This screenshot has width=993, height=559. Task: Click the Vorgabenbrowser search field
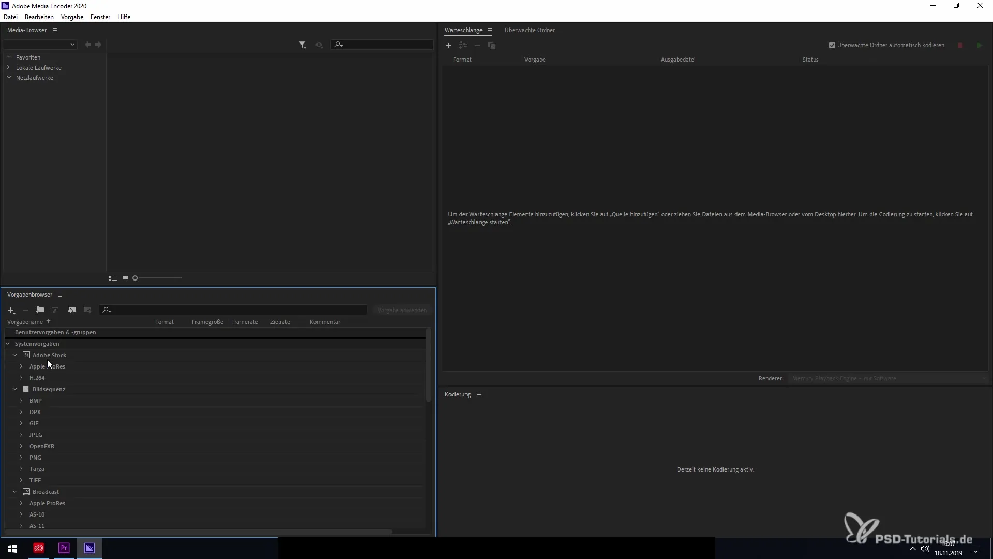click(233, 310)
